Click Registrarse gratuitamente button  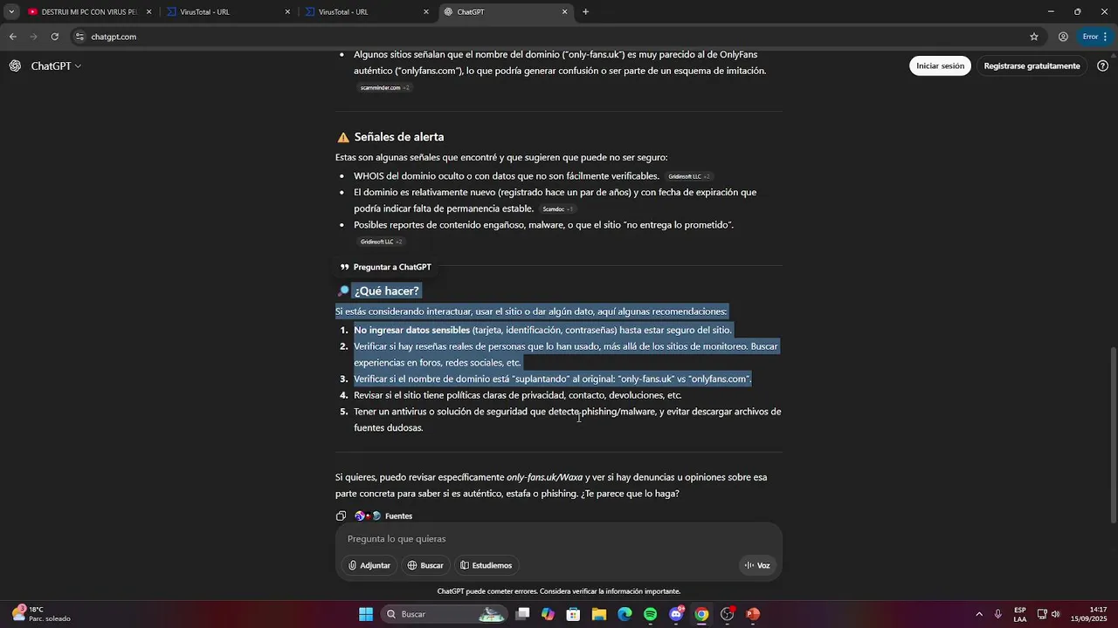point(1032,66)
